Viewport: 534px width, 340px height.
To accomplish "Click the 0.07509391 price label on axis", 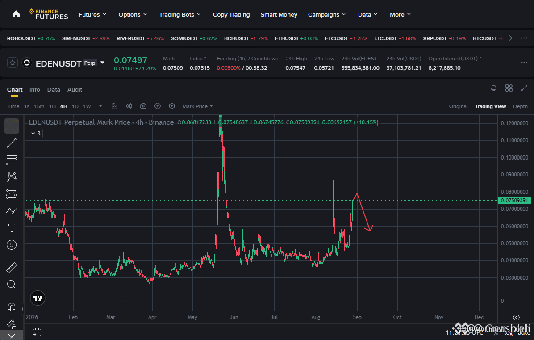I will click(514, 200).
